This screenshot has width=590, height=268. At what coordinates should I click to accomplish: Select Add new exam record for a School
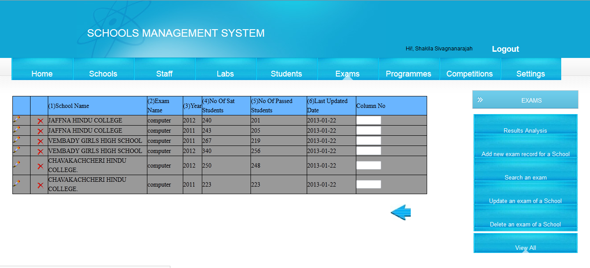click(525, 154)
